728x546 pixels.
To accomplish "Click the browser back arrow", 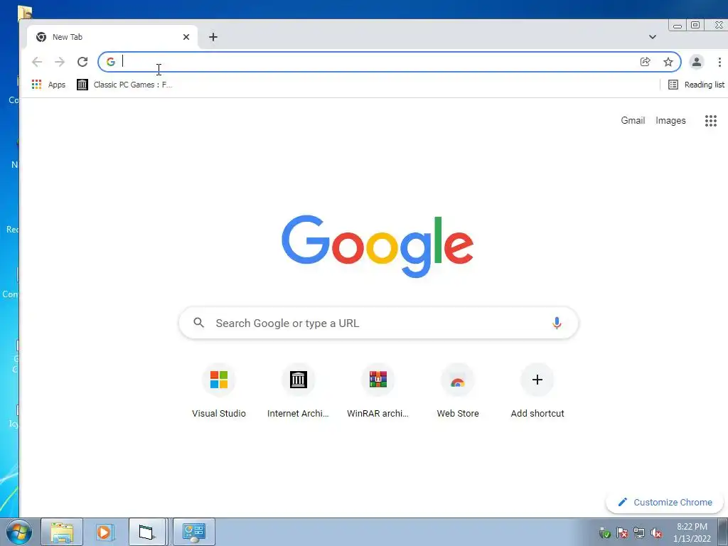I will pos(37,62).
